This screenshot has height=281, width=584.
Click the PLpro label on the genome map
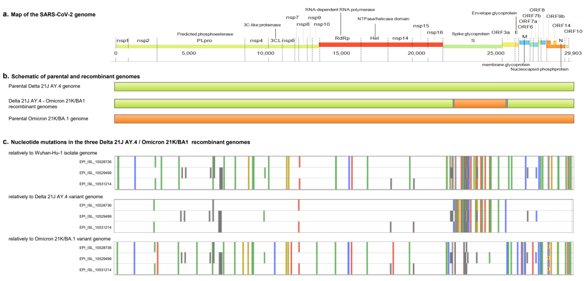(x=203, y=40)
